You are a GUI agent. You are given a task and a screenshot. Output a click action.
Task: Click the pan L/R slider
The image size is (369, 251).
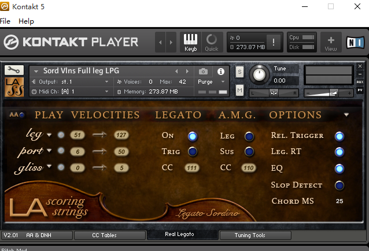274,93
